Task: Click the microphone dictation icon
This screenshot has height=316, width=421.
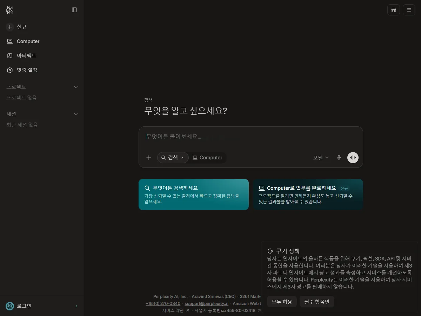Action: pyautogui.click(x=339, y=158)
